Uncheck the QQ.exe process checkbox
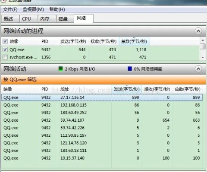Screen dimensions: 207x172 click(5, 49)
